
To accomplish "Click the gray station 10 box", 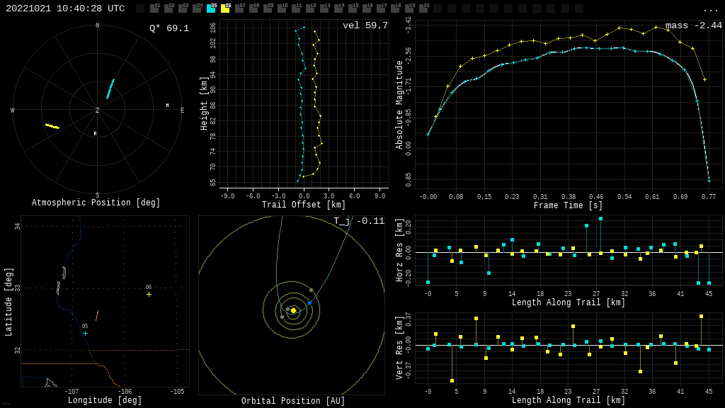I will pos(282,8).
